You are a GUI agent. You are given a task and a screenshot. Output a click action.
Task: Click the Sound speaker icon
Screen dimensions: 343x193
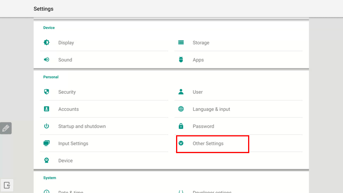[x=46, y=60]
